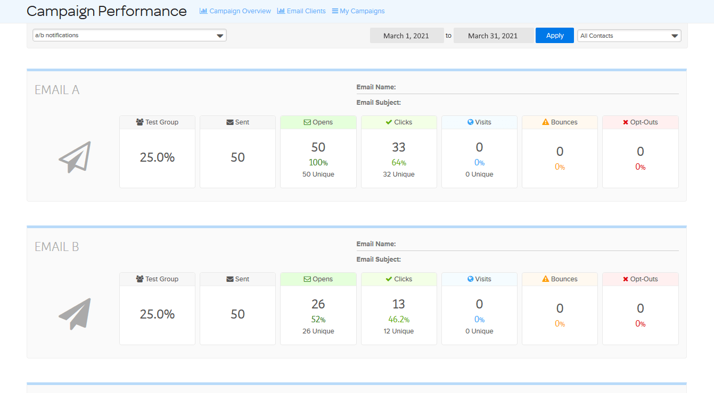Image resolution: width=714 pixels, height=393 pixels.
Task: Open the All Contacts dropdown
Action: pyautogui.click(x=629, y=35)
